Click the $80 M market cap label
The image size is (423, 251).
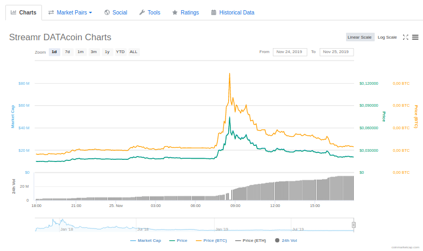tap(24, 84)
